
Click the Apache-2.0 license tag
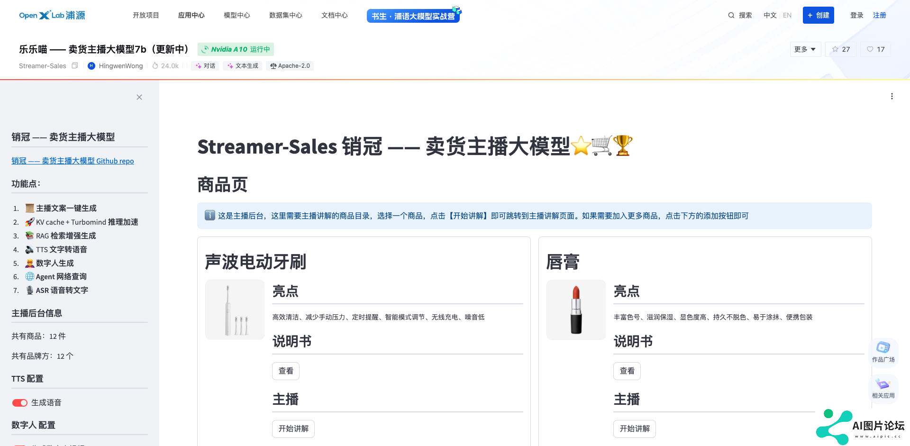[290, 66]
